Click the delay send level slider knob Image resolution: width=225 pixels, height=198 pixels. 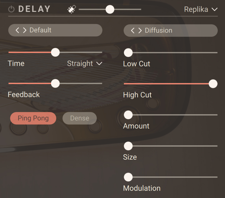tap(110, 9)
